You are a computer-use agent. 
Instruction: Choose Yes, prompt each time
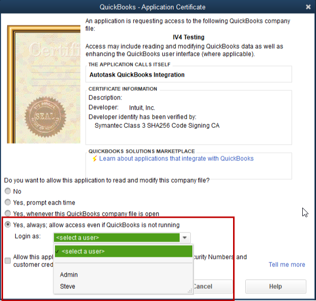point(8,203)
